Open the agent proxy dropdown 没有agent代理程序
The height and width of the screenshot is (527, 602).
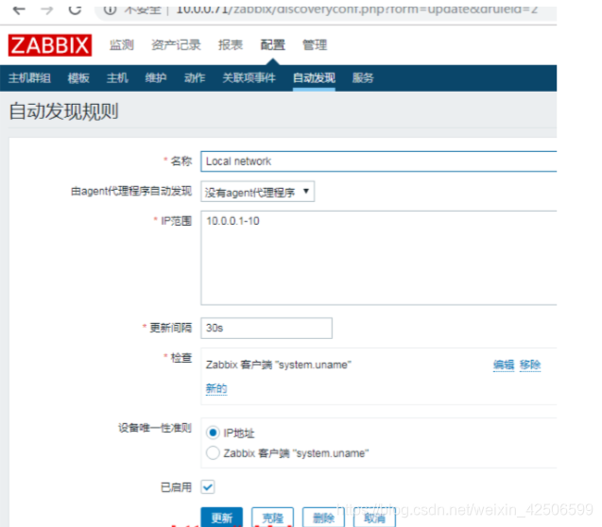pos(258,192)
